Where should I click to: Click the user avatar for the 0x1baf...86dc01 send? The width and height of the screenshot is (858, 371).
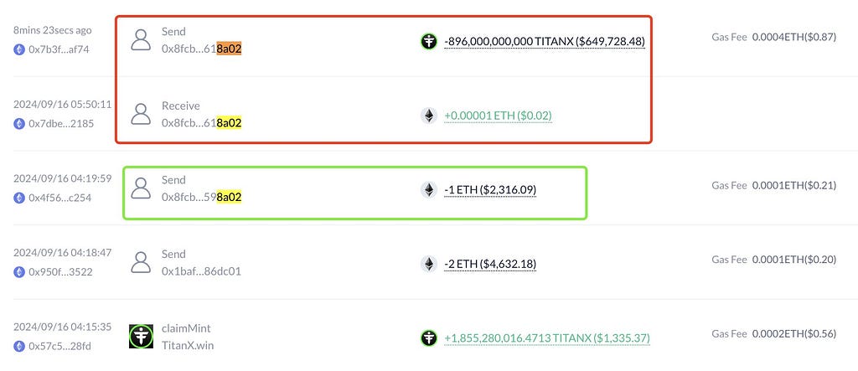pyautogui.click(x=141, y=263)
